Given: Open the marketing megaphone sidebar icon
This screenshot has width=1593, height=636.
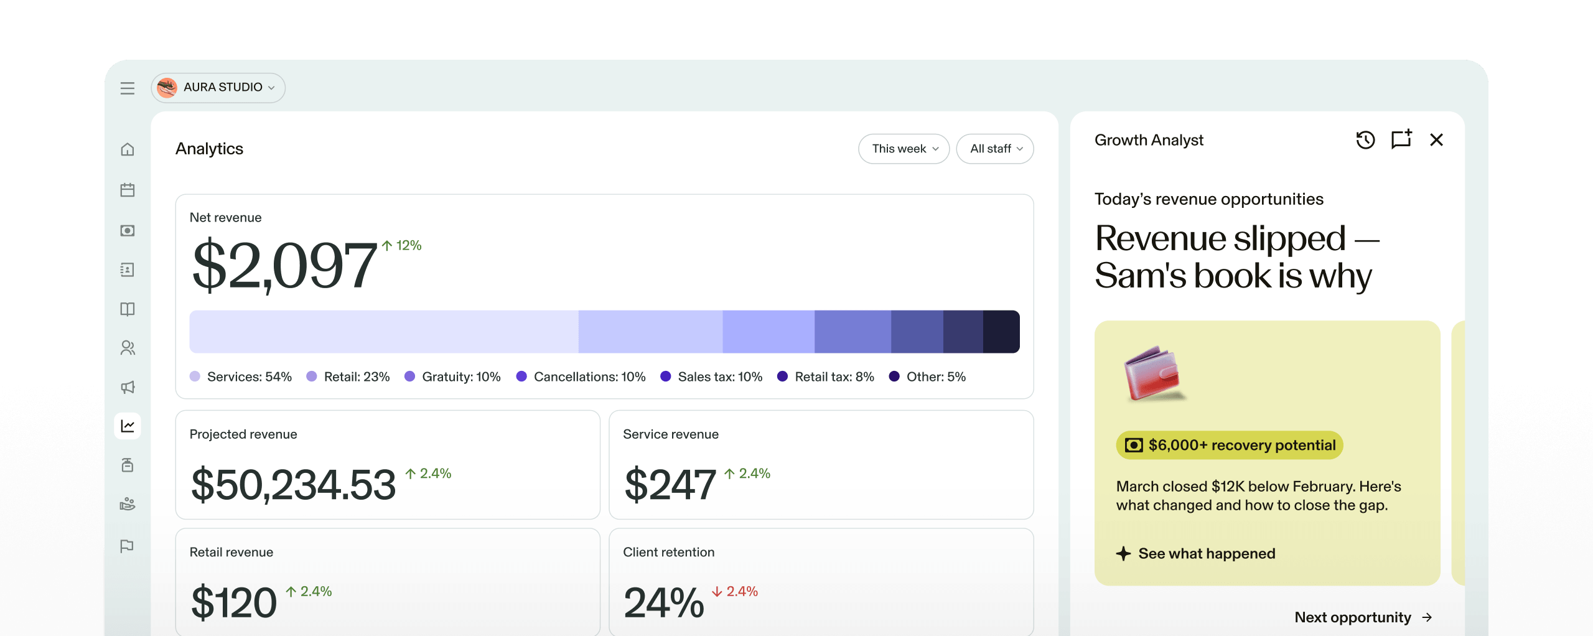Looking at the screenshot, I should (128, 387).
